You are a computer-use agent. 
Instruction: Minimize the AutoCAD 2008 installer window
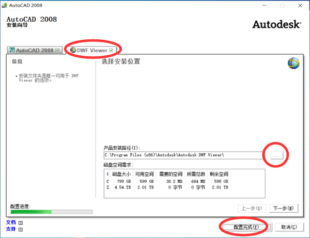coord(265,6)
